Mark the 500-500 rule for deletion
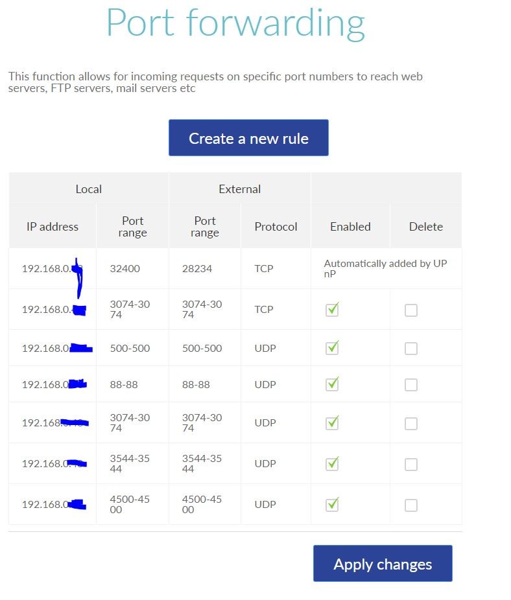The height and width of the screenshot is (600, 511). point(411,349)
